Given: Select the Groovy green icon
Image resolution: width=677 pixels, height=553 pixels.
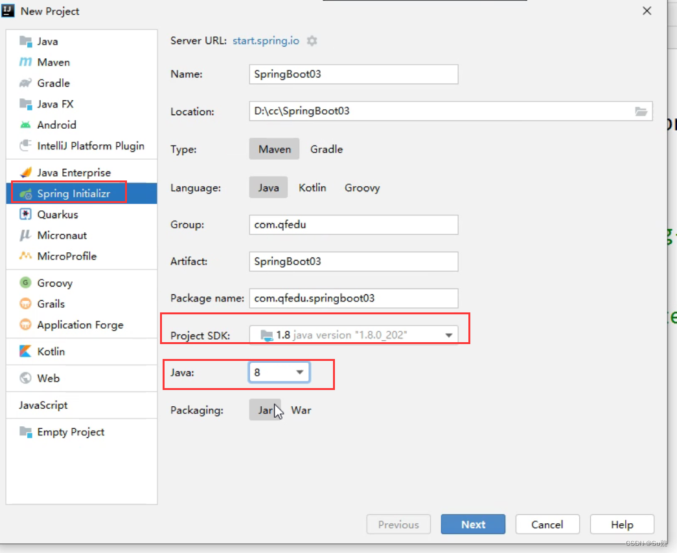Looking at the screenshot, I should [25, 283].
